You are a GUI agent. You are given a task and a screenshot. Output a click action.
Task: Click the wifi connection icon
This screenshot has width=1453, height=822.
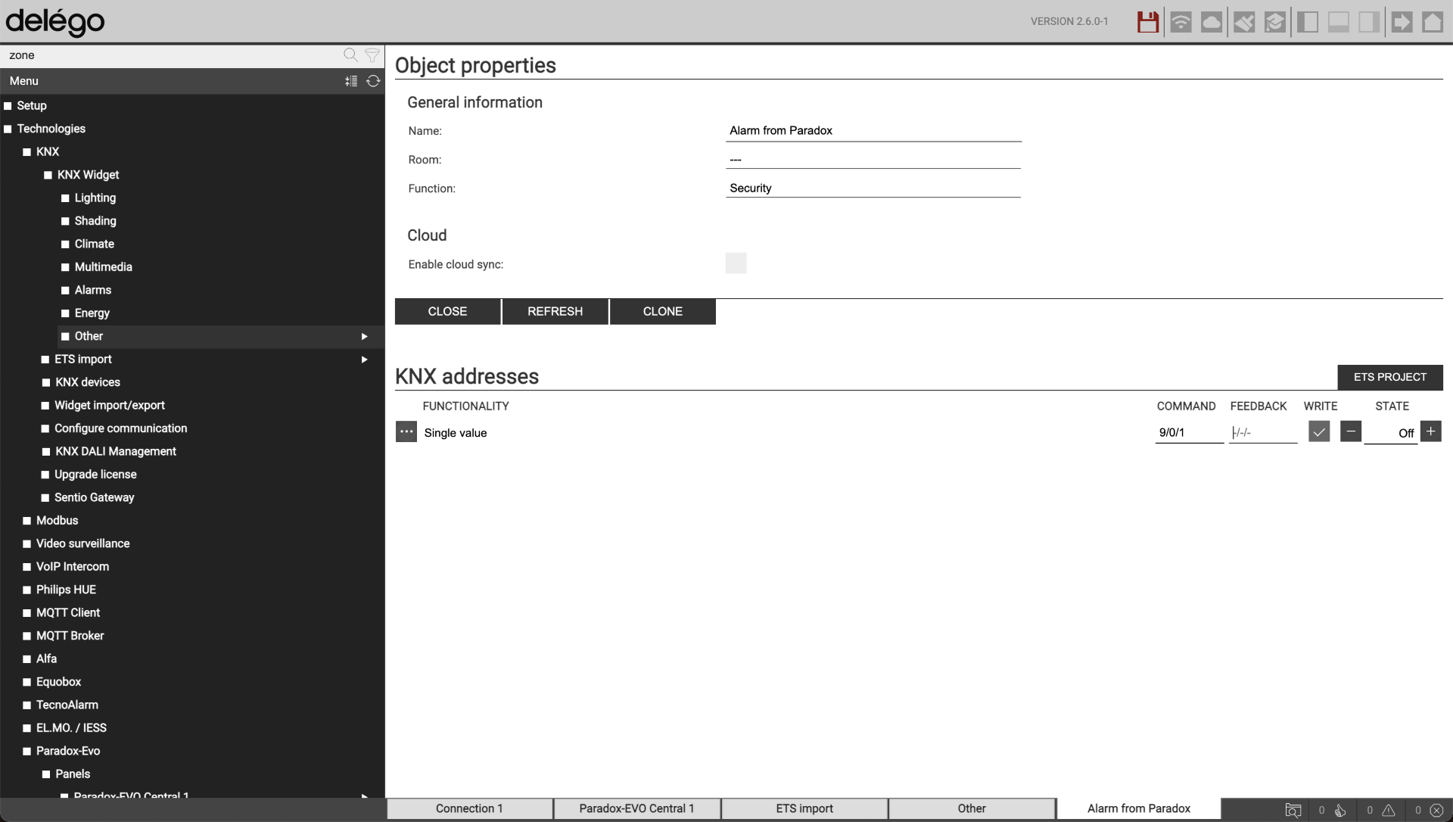pyautogui.click(x=1181, y=22)
